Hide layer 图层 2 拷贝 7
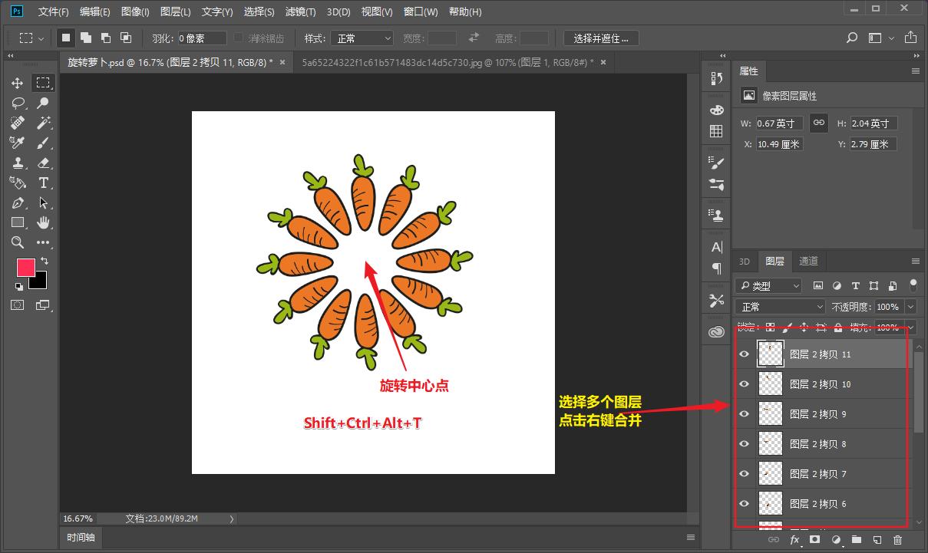928x553 pixels. (x=744, y=474)
